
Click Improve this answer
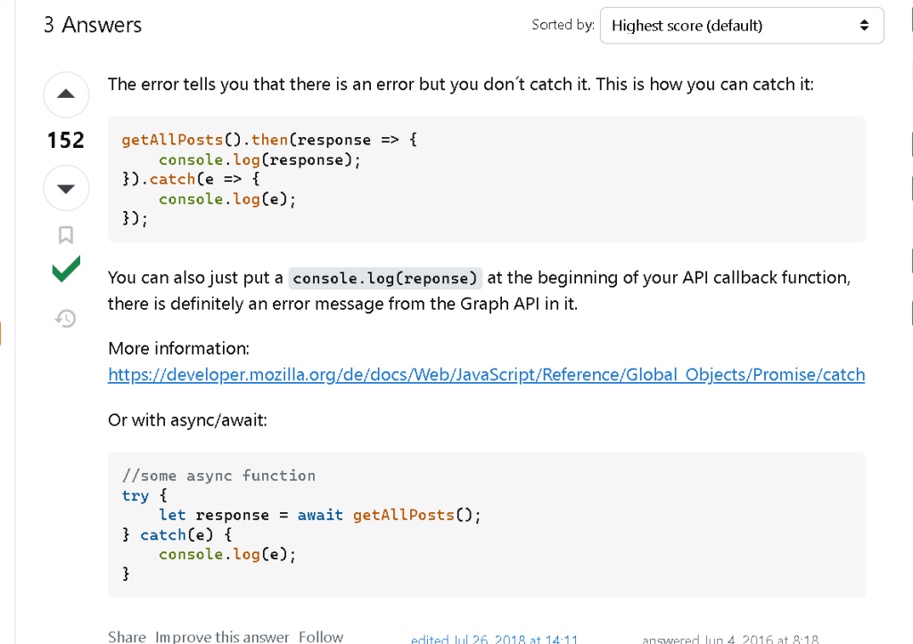pyautogui.click(x=222, y=637)
